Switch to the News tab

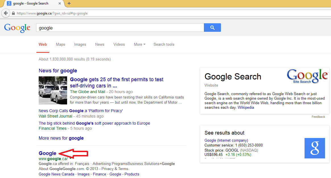[100, 45]
